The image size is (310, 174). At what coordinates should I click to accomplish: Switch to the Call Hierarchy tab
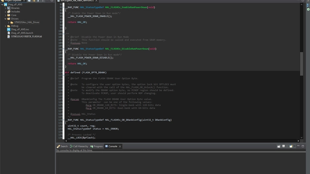pos(79,146)
